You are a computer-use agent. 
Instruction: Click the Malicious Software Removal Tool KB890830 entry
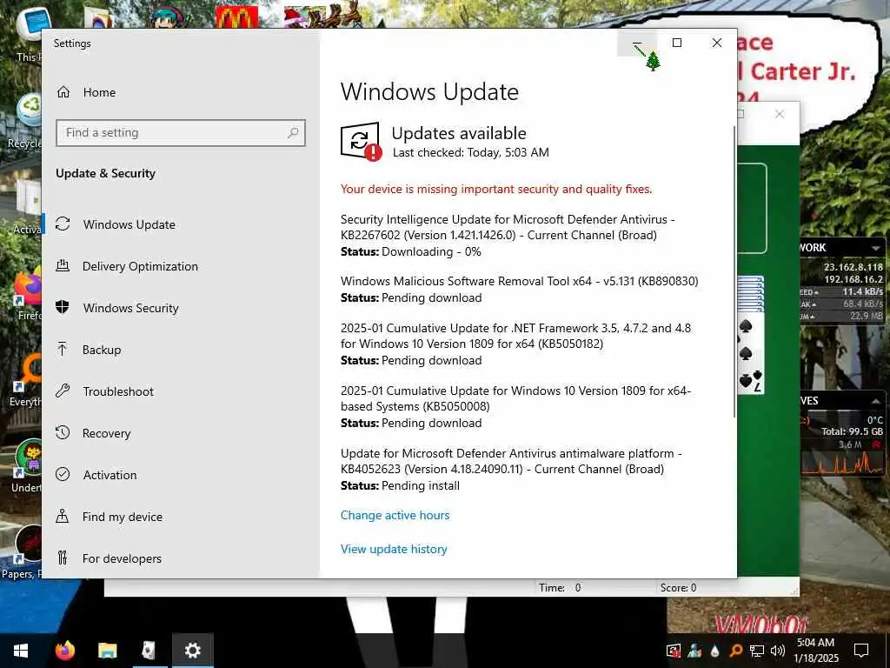(520, 289)
